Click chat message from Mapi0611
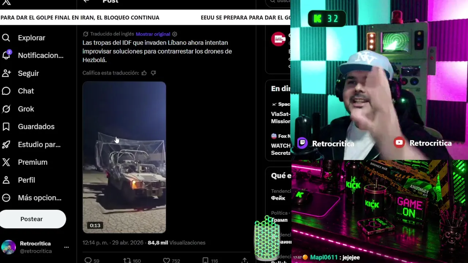The width and height of the screenshot is (468, 263). (x=327, y=258)
